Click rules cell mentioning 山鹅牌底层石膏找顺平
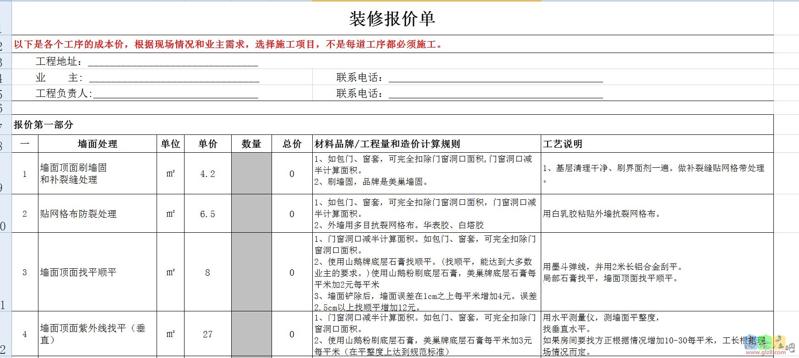This screenshot has height=358, width=799. point(426,272)
